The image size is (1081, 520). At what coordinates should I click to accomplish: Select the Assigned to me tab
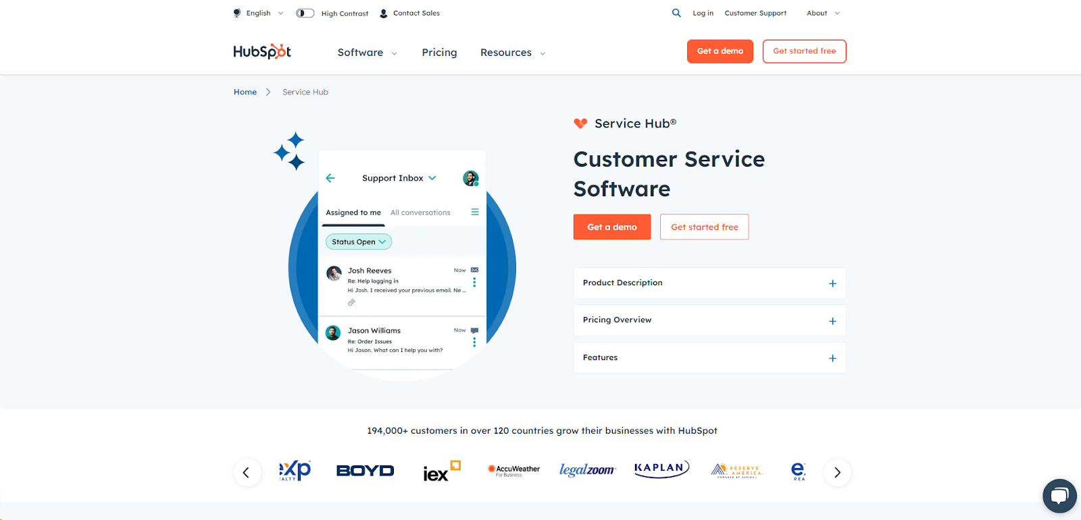pyautogui.click(x=353, y=212)
